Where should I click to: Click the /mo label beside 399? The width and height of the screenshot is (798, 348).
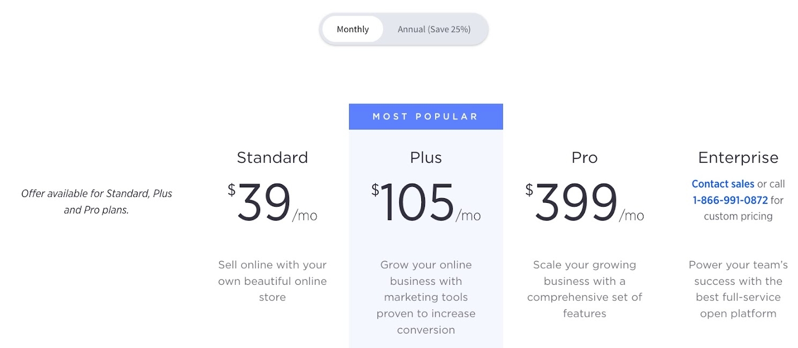632,215
